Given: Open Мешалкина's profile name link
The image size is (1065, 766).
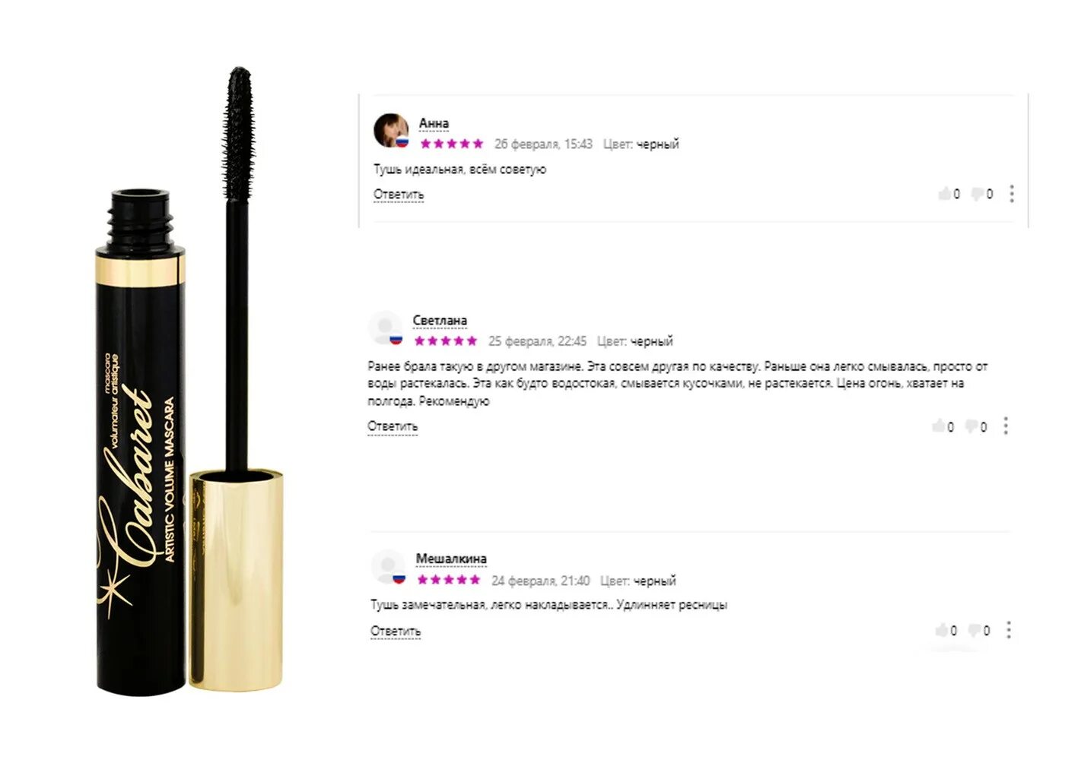Looking at the screenshot, I should [x=451, y=559].
